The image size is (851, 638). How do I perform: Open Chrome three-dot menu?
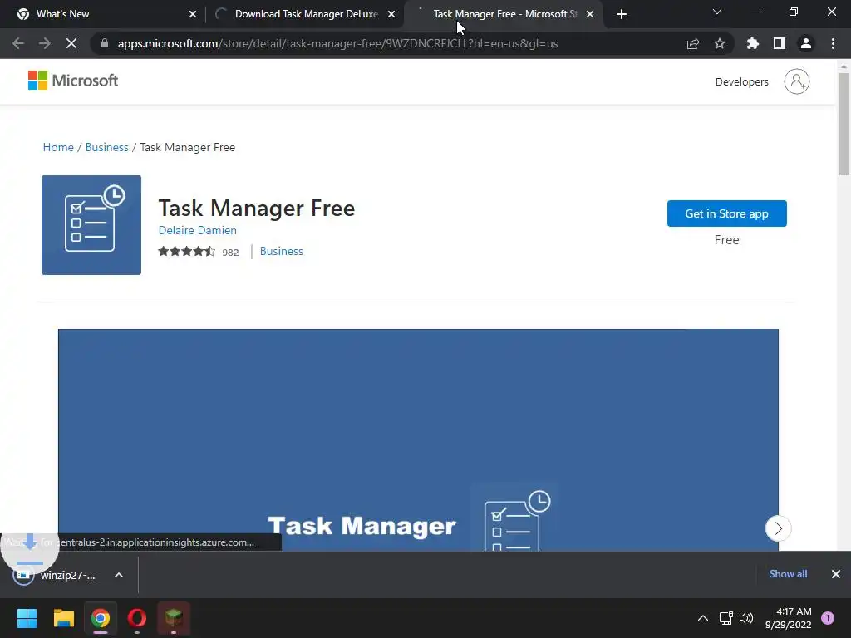point(833,43)
